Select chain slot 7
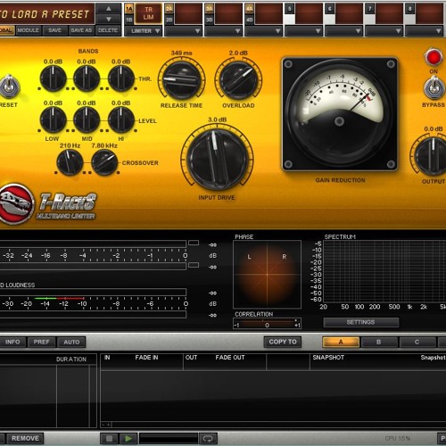 click(370, 9)
